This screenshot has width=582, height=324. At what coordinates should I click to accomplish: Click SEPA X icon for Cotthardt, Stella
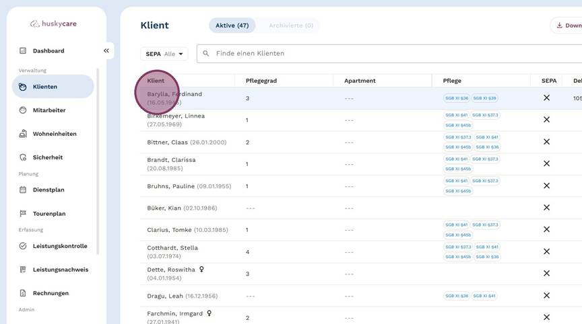pyautogui.click(x=547, y=252)
